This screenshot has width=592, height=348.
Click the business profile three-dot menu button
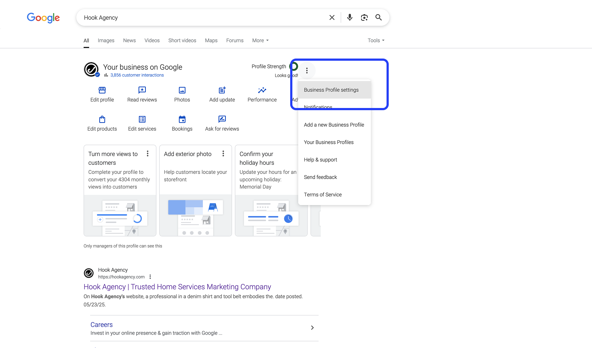pyautogui.click(x=307, y=71)
